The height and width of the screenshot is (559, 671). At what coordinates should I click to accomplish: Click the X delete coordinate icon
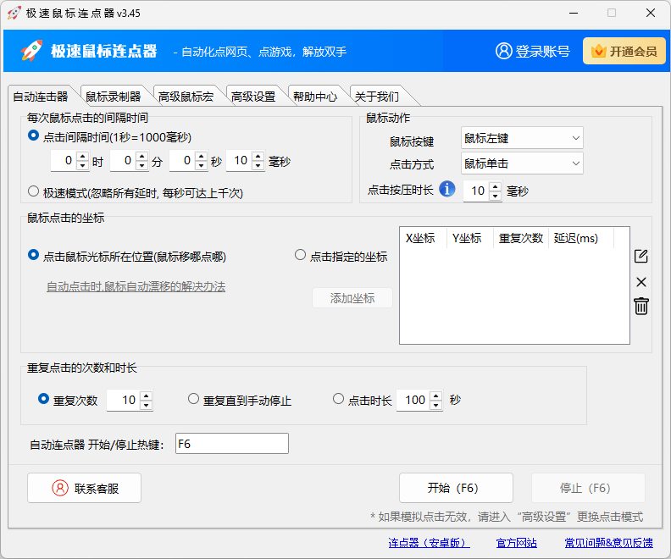[641, 282]
